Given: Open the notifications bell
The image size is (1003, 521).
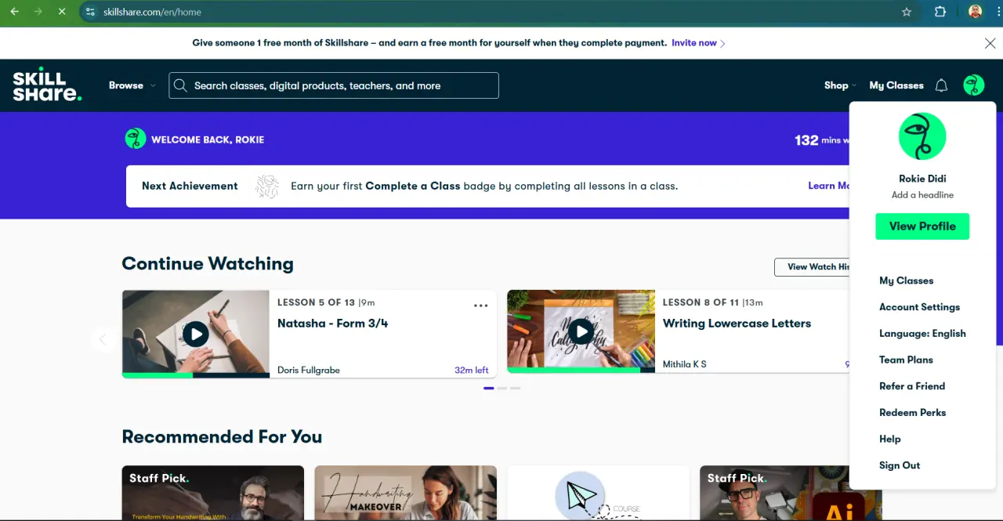Looking at the screenshot, I should click(942, 85).
